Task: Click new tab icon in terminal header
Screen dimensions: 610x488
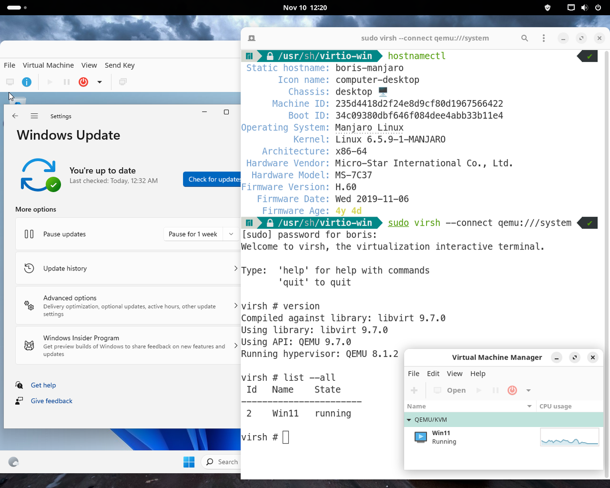Action: click(x=252, y=38)
